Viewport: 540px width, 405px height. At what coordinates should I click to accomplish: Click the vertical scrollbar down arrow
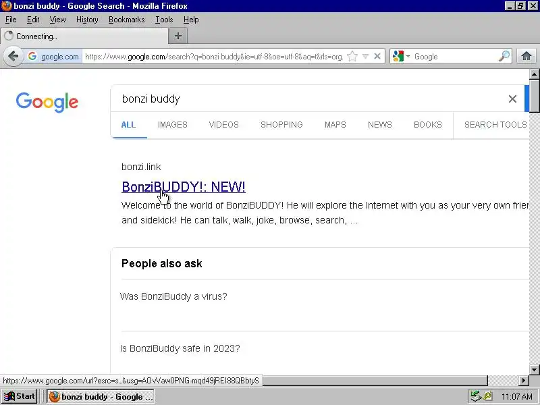pos(534,370)
